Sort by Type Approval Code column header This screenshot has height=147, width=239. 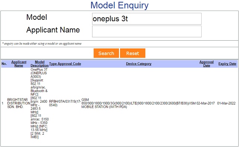(x=65, y=64)
